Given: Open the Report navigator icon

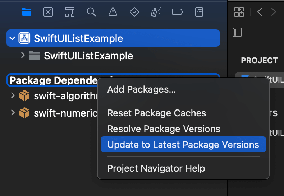Looking at the screenshot, I should 199,12.
